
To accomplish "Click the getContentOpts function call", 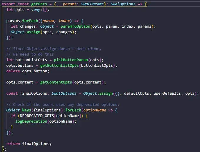I will tap(56, 82).
